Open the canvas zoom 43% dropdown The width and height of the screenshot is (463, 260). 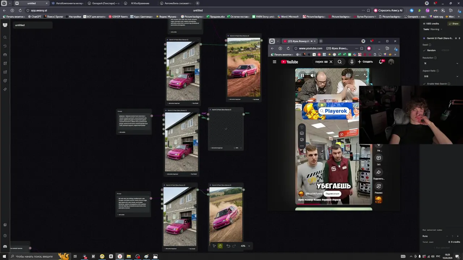click(246, 246)
